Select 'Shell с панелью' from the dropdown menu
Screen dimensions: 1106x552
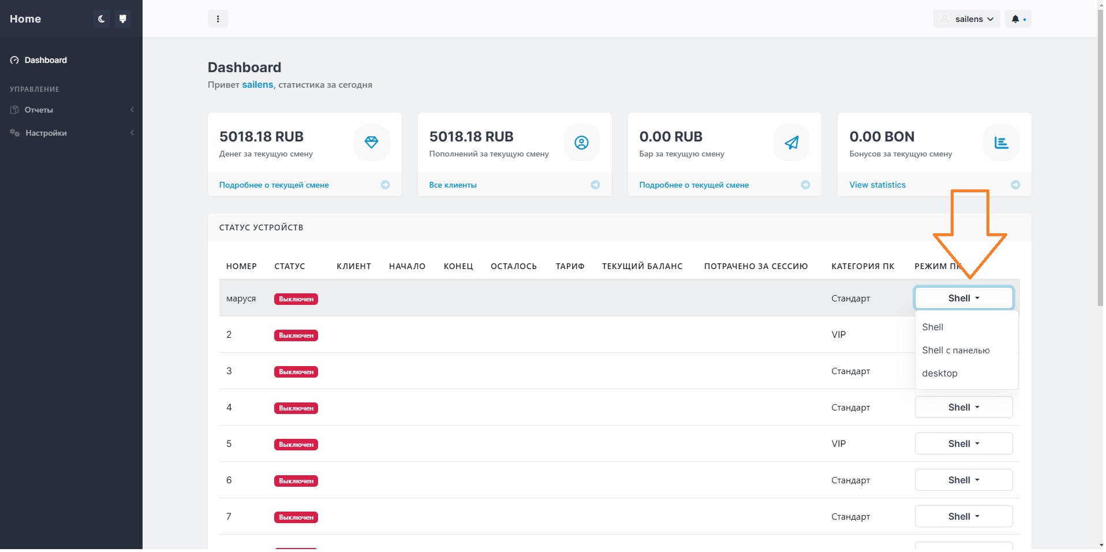pyautogui.click(x=955, y=350)
